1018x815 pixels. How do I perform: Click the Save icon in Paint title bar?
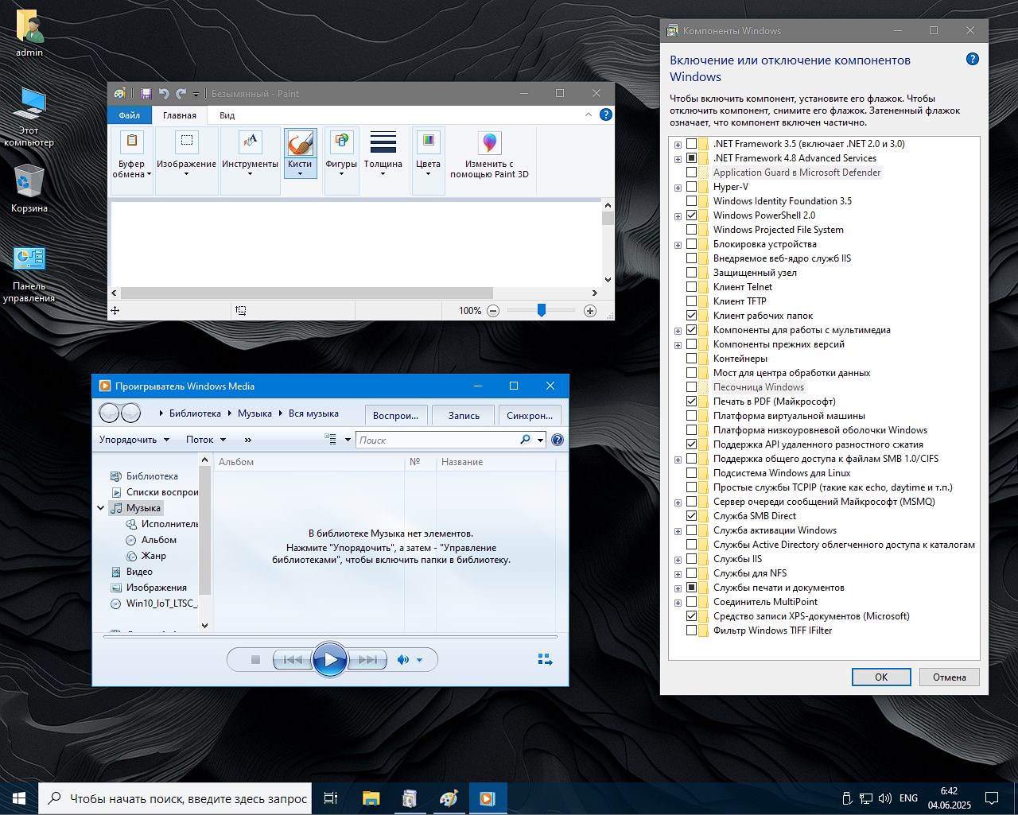tap(146, 94)
